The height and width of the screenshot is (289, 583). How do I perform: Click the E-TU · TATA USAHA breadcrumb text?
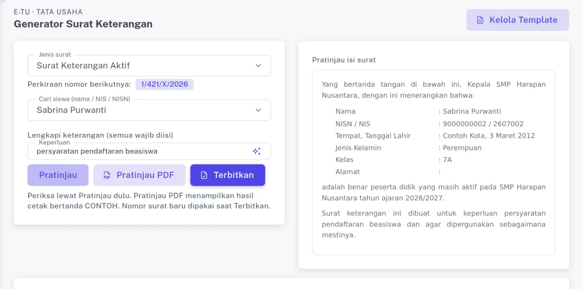coord(48,12)
